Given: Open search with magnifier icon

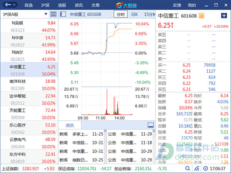Looking at the screenshot, I should point(187,168).
